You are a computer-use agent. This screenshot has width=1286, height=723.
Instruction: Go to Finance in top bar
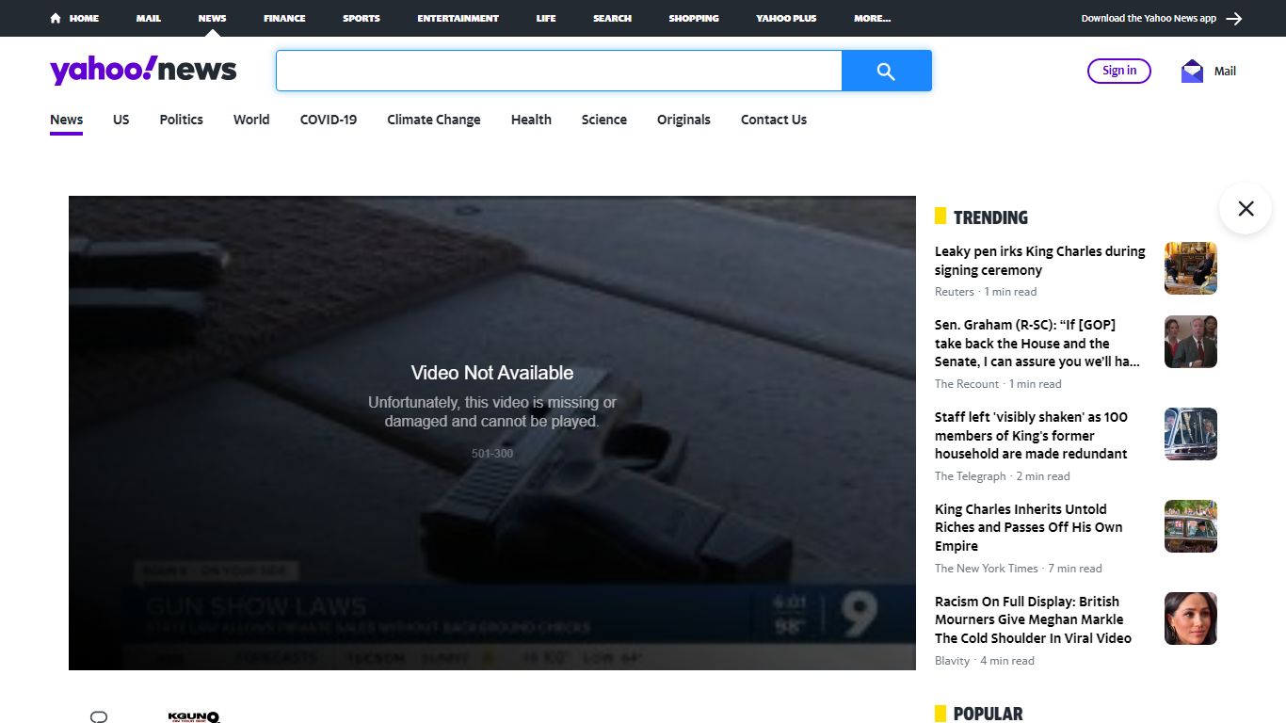[x=284, y=18]
